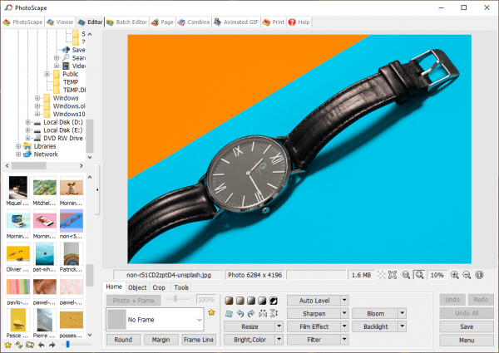Image resolution: width=499 pixels, height=353 pixels.
Task: Open the Animated GIF tab
Action: point(236,22)
